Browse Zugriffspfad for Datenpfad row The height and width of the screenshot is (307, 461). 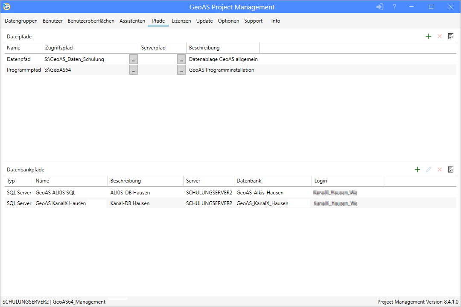pos(134,59)
